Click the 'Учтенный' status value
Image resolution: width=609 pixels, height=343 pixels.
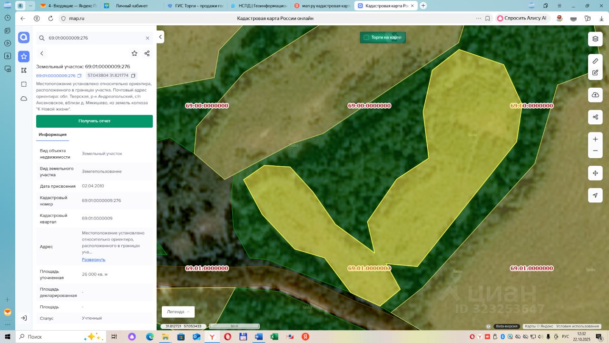(92, 318)
